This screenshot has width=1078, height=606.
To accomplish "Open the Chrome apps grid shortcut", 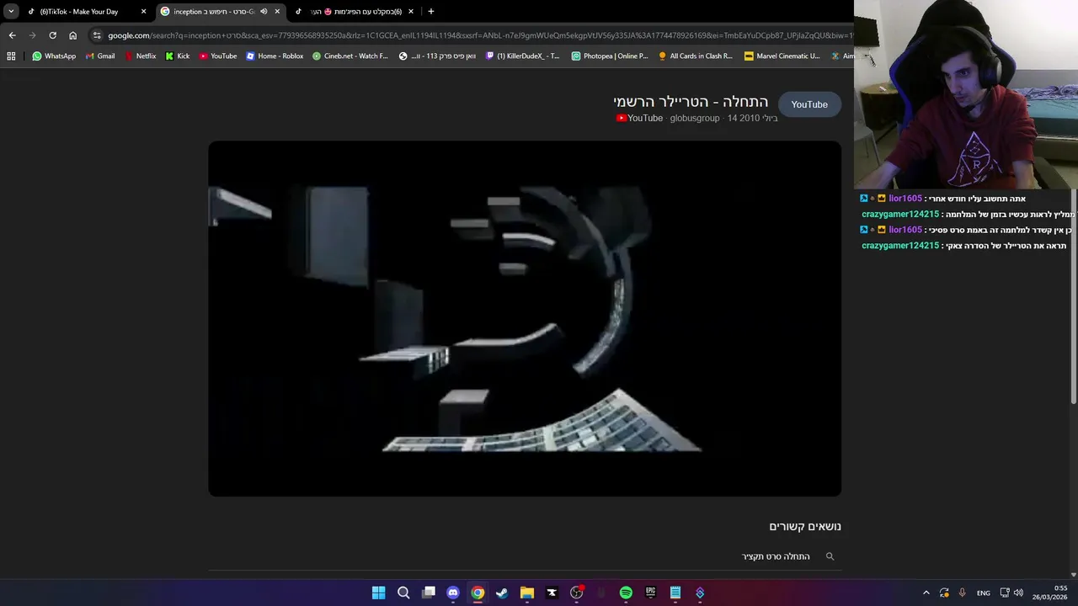I will pos(11,56).
